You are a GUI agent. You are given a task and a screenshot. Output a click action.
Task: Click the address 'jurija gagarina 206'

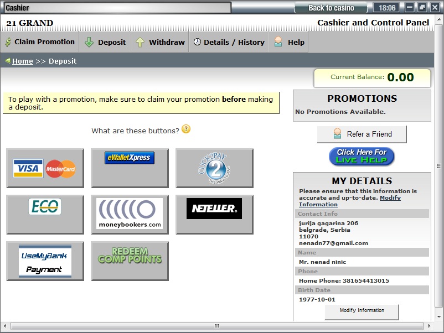[328, 223]
